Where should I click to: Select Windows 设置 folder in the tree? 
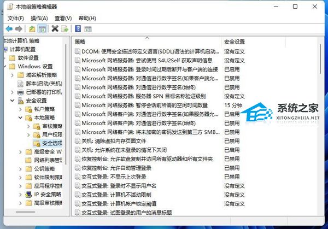[35, 67]
